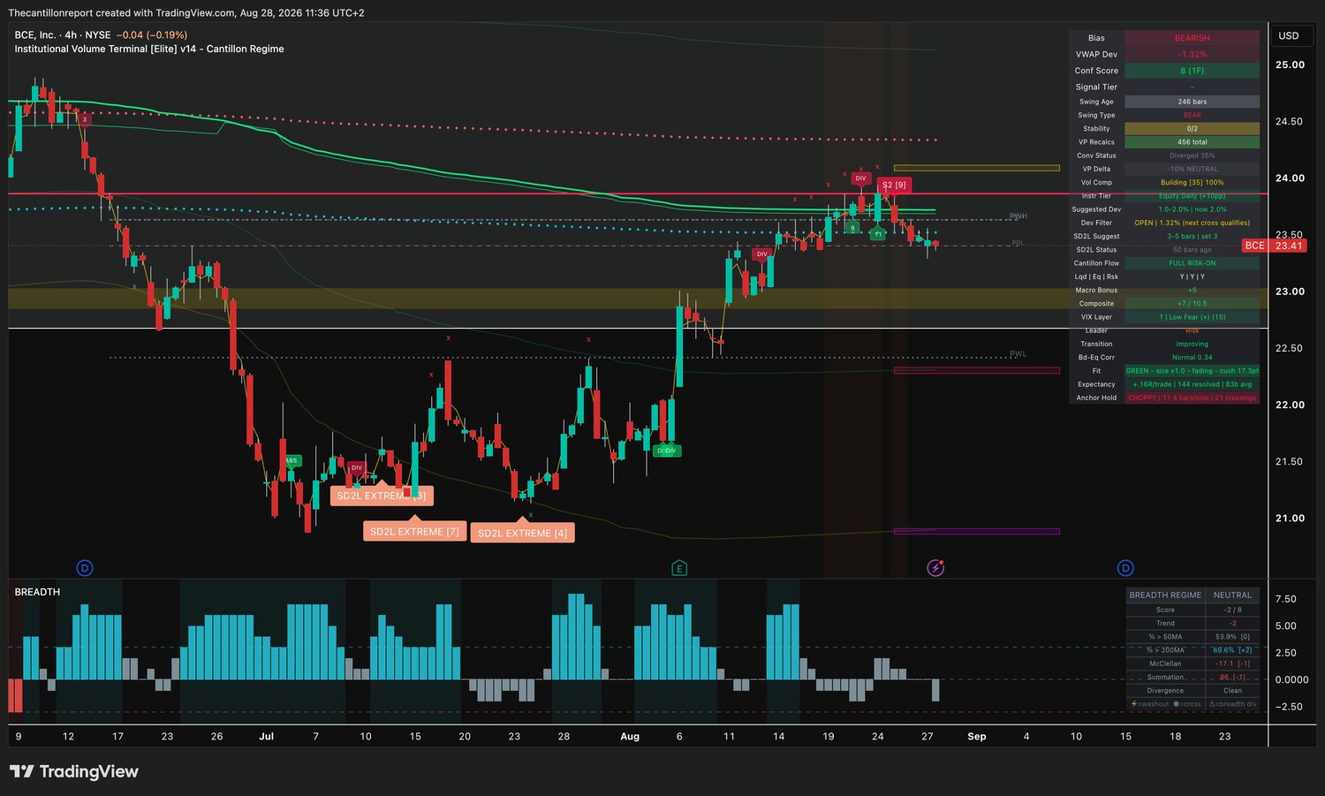This screenshot has width=1325, height=796.
Task: Click the '% > 200MA' value 69.6%
Action: 1232,650
